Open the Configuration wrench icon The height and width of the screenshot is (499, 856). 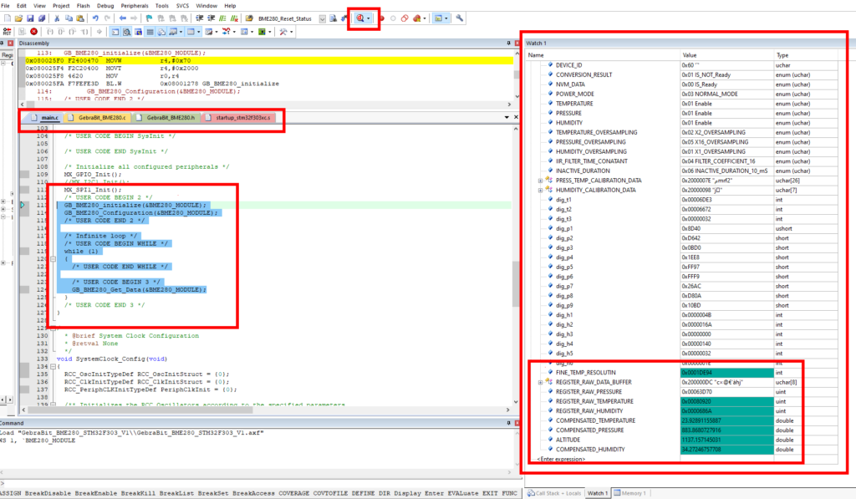(x=460, y=18)
